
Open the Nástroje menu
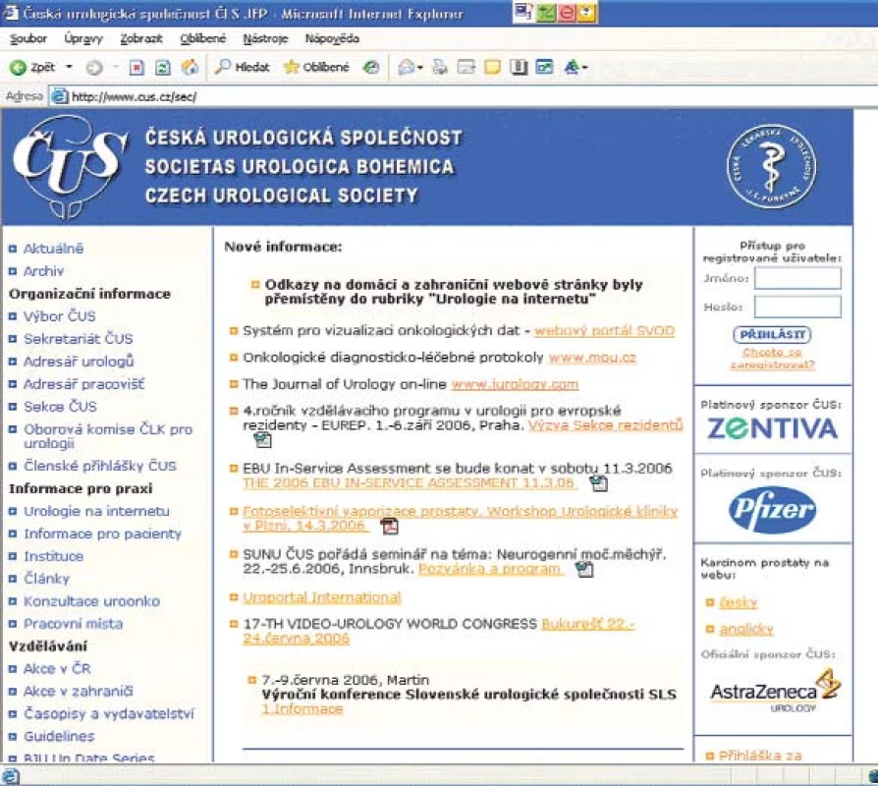[x=265, y=38]
